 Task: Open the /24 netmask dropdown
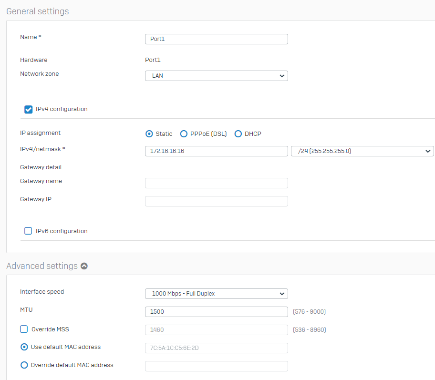(362, 151)
